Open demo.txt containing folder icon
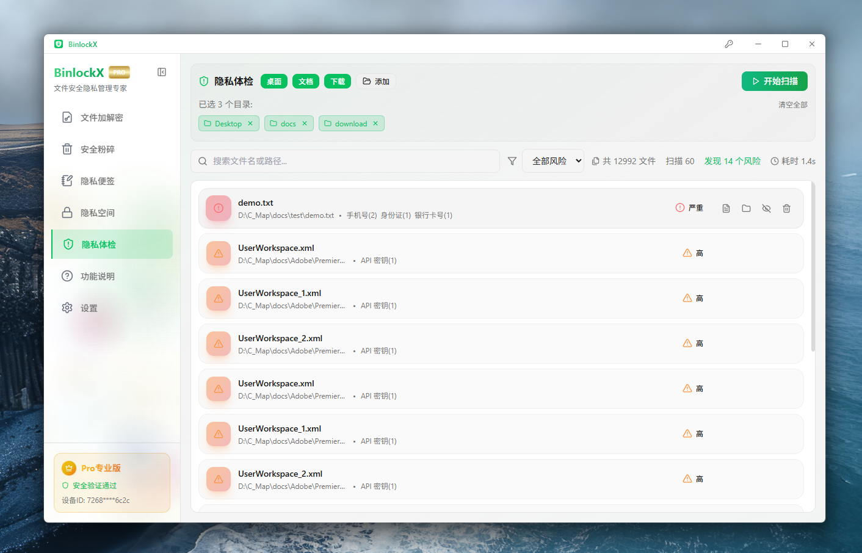The height and width of the screenshot is (553, 862). 746,208
